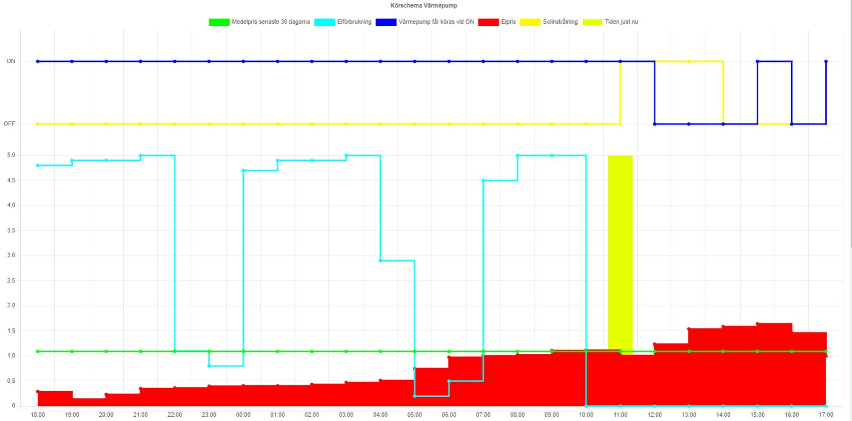Click the yellow Solinstrålning point at 13:00
The height and width of the screenshot is (421, 852).
(689, 61)
